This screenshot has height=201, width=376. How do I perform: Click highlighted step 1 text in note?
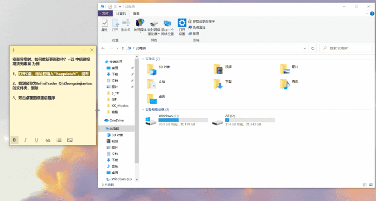[54, 74]
